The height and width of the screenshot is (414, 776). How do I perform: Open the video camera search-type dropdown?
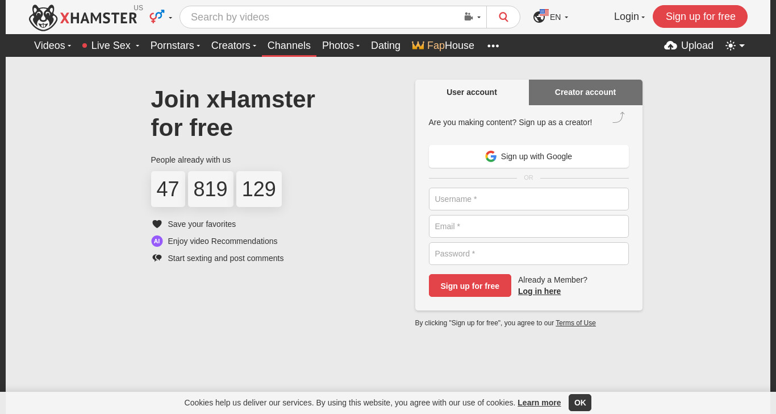click(472, 17)
